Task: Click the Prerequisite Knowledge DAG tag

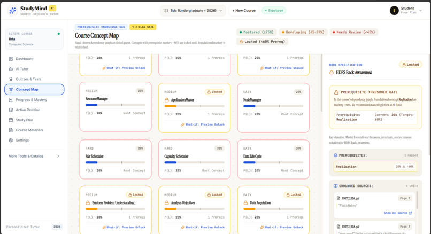Action: (x=101, y=27)
